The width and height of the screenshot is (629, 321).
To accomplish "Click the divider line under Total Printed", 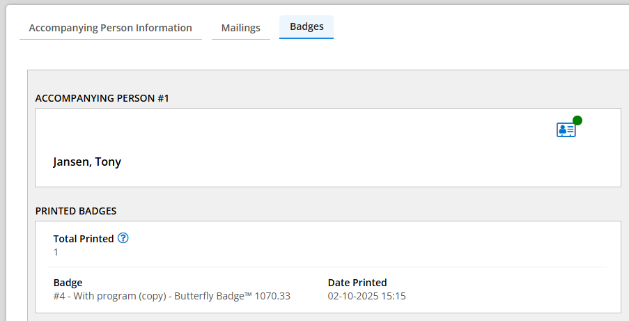I will pyautogui.click(x=327, y=267).
